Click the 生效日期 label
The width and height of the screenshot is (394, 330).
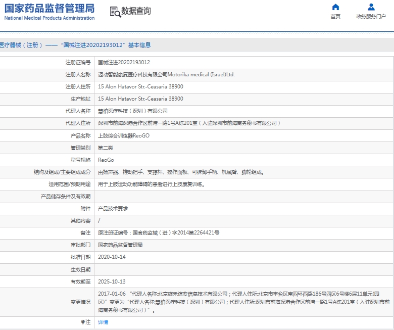click(x=80, y=270)
